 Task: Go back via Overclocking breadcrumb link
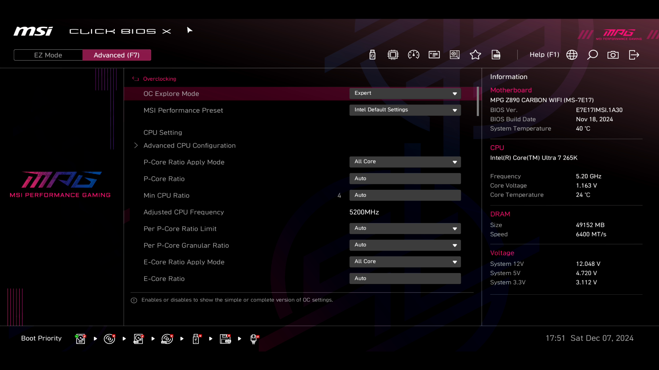(159, 79)
